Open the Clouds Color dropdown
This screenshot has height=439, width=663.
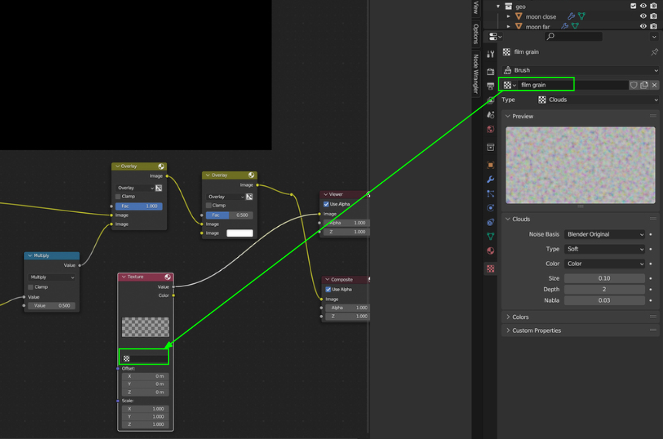[x=604, y=264]
